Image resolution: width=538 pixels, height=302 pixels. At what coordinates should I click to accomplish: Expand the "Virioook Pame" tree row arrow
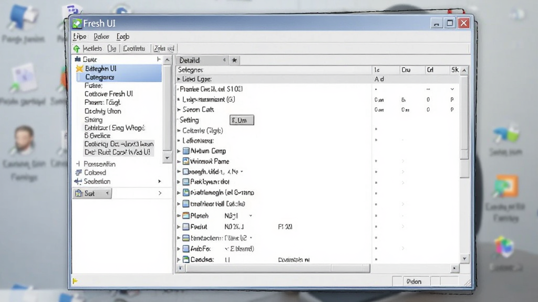[x=179, y=161]
